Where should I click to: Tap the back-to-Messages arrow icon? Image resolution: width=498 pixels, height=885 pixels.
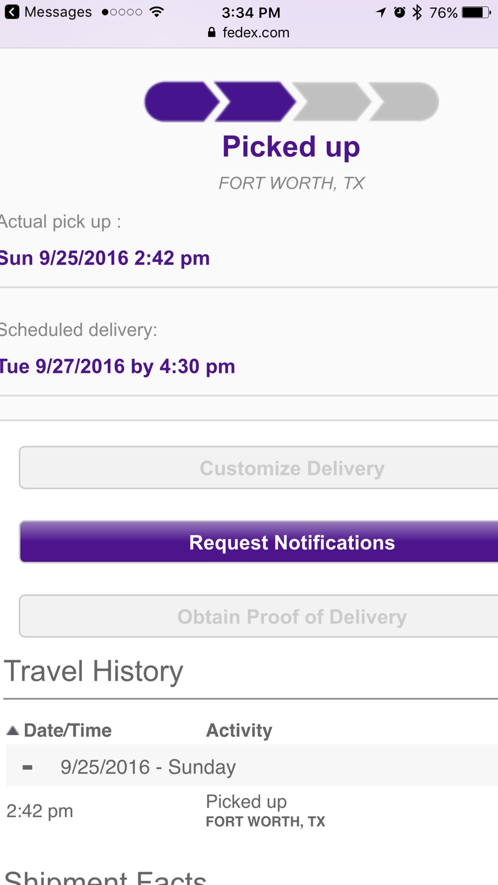click(x=12, y=12)
